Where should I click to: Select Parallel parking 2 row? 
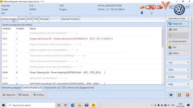click(x=81, y=33)
